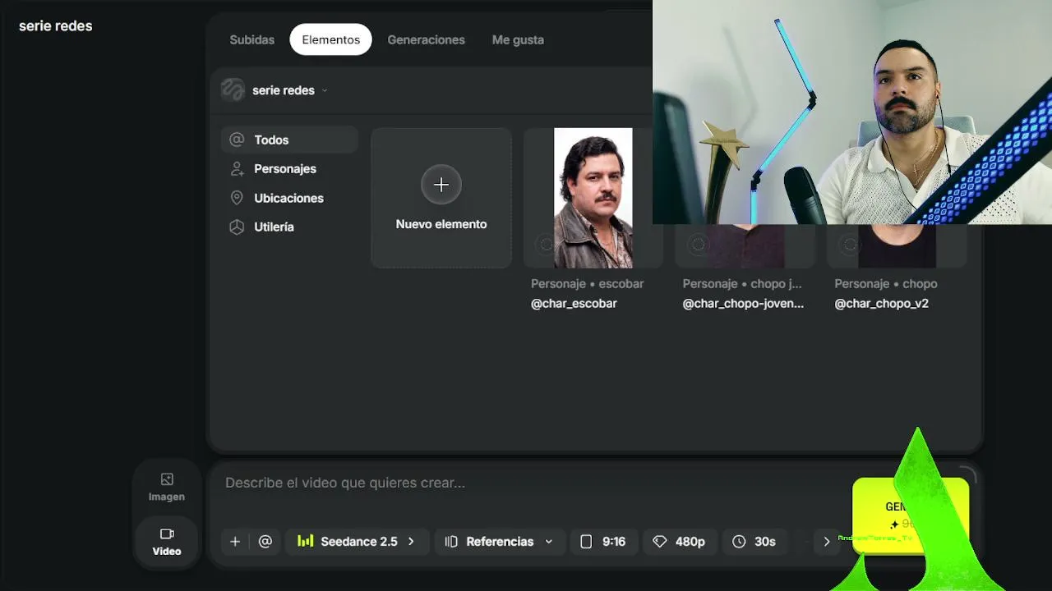Click the "Personaje • chopo" label above @char_chopo_v2

click(x=886, y=284)
